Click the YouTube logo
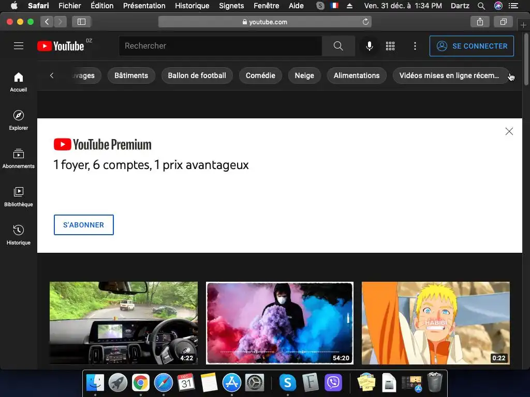The image size is (530, 397). click(61, 46)
